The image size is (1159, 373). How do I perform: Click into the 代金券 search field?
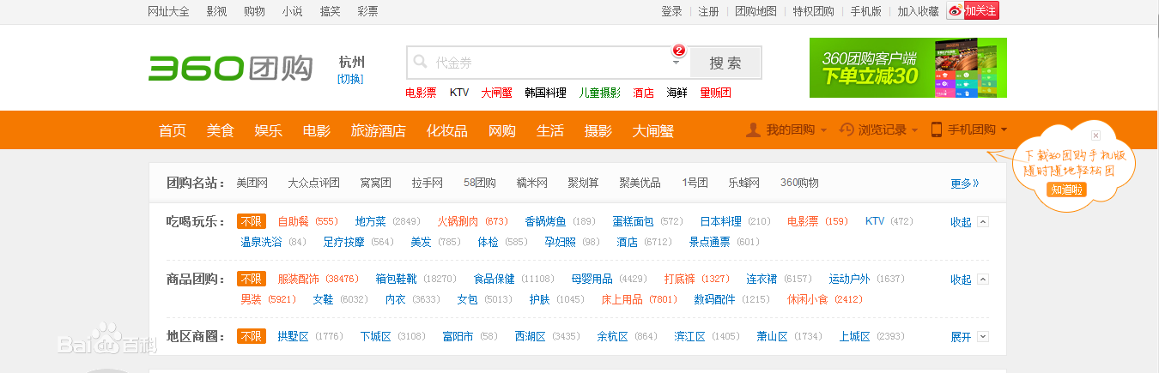(547, 63)
